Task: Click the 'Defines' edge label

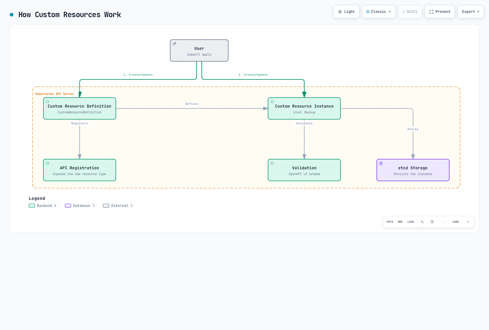Action: pos(192,104)
